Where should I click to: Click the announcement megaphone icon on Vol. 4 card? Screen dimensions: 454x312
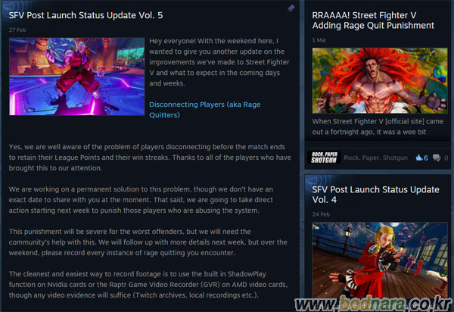(x=319, y=180)
